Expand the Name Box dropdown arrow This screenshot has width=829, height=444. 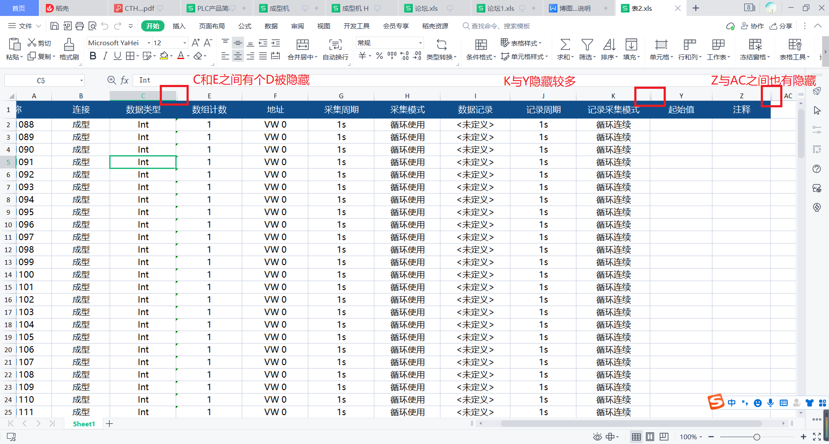81,81
